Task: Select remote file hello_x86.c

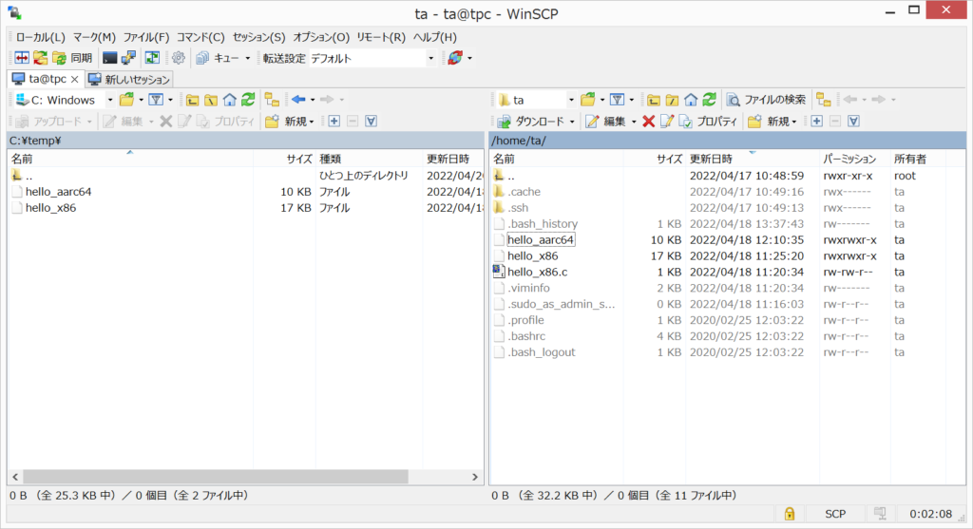Action: click(x=538, y=272)
